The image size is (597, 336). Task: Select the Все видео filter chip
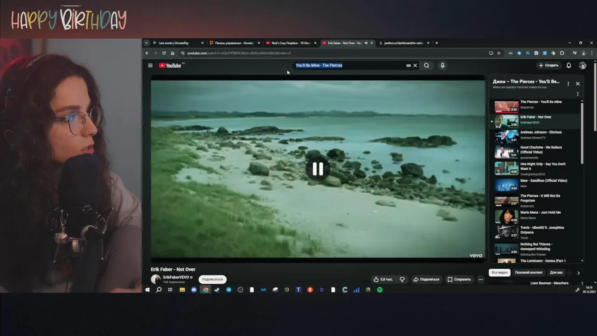pyautogui.click(x=500, y=273)
